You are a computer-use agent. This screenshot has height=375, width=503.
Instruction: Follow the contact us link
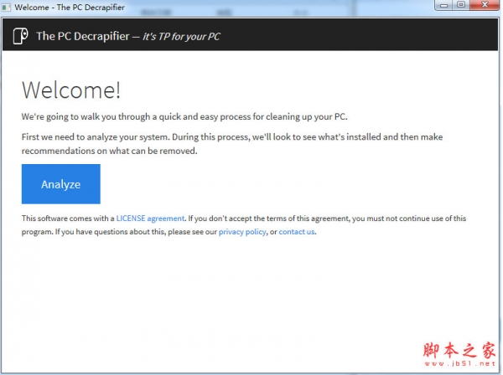pyautogui.click(x=297, y=232)
